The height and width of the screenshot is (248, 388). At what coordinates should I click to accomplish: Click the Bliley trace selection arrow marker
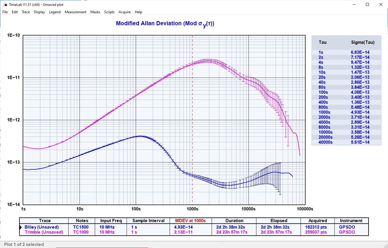[21, 227]
